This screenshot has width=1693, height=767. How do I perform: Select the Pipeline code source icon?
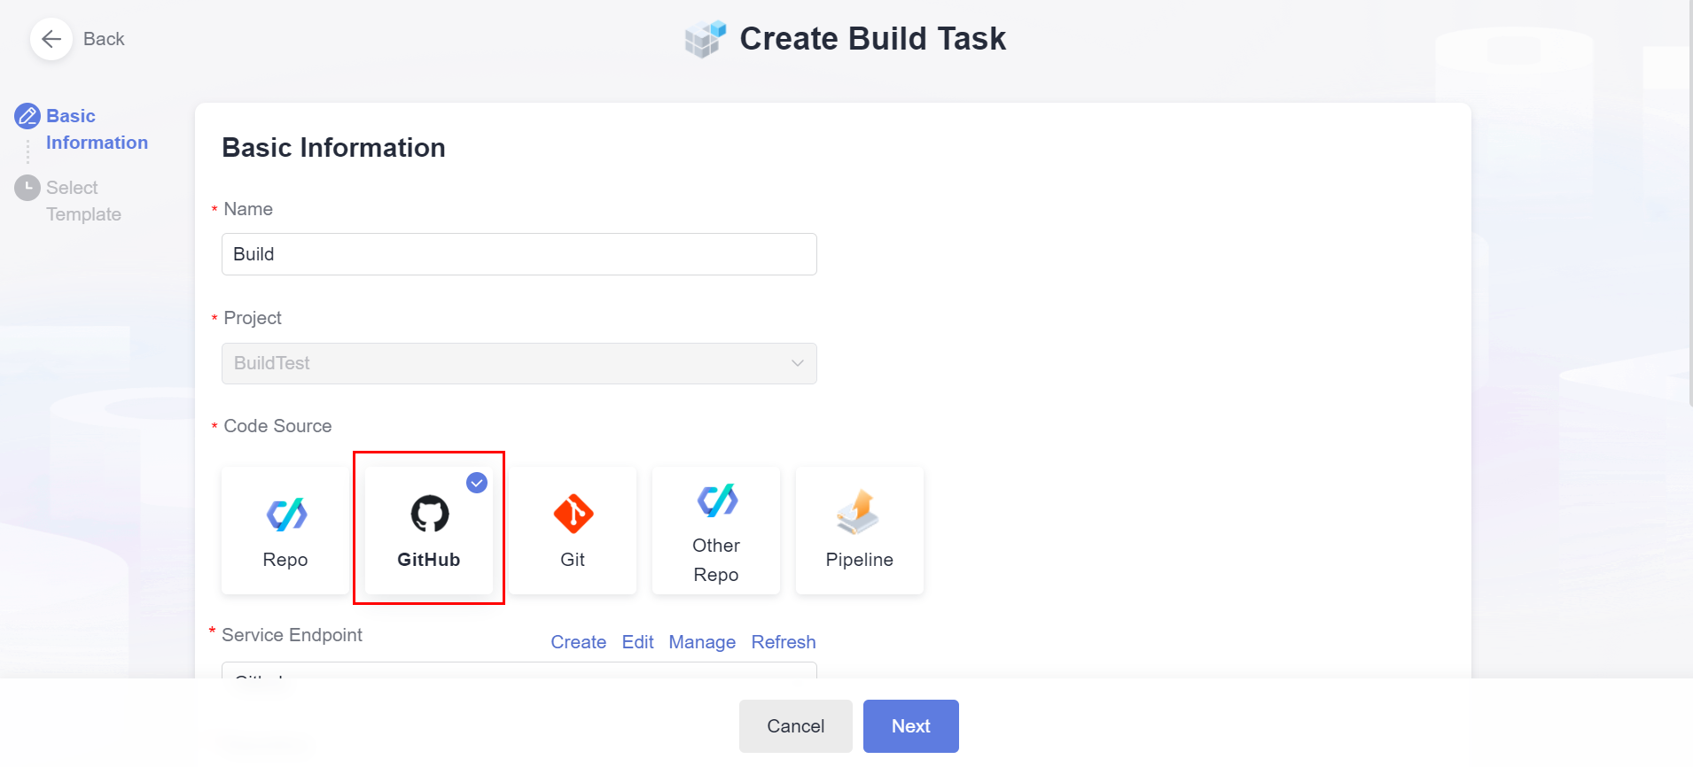[858, 513]
